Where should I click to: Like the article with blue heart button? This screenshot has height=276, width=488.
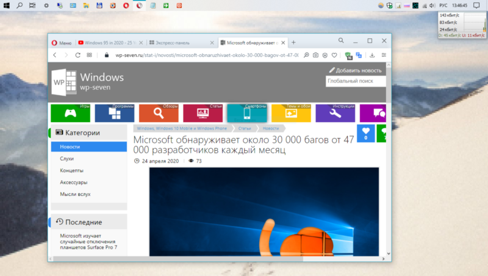tap(365, 133)
